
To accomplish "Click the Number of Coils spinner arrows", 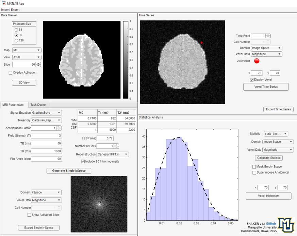I will tap(116, 146).
